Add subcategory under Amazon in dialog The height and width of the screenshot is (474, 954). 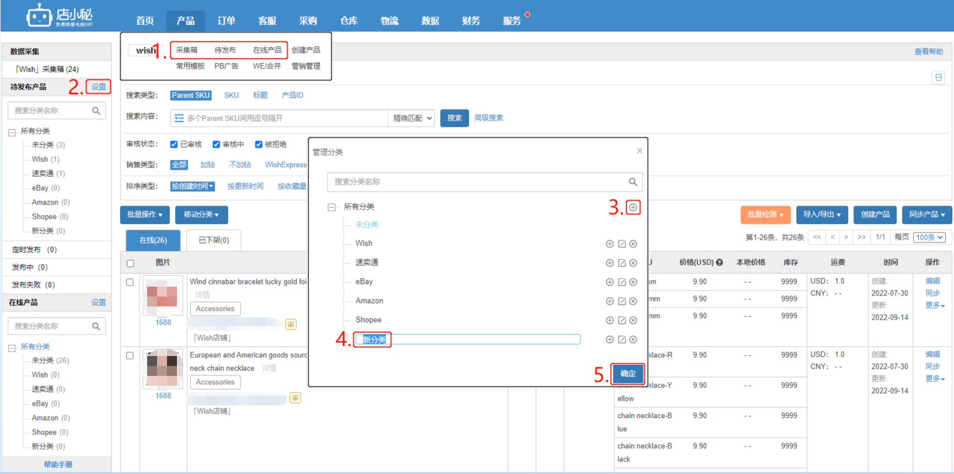tap(610, 301)
